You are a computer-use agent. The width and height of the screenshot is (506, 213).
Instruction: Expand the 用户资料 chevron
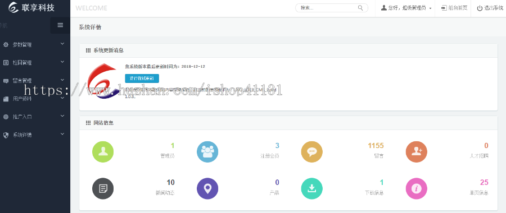(x=62, y=98)
